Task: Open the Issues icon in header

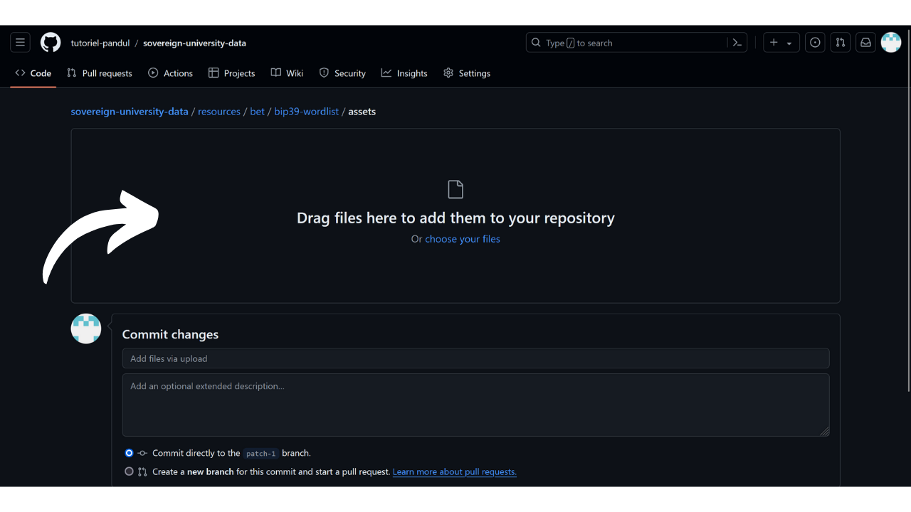Action: click(815, 43)
